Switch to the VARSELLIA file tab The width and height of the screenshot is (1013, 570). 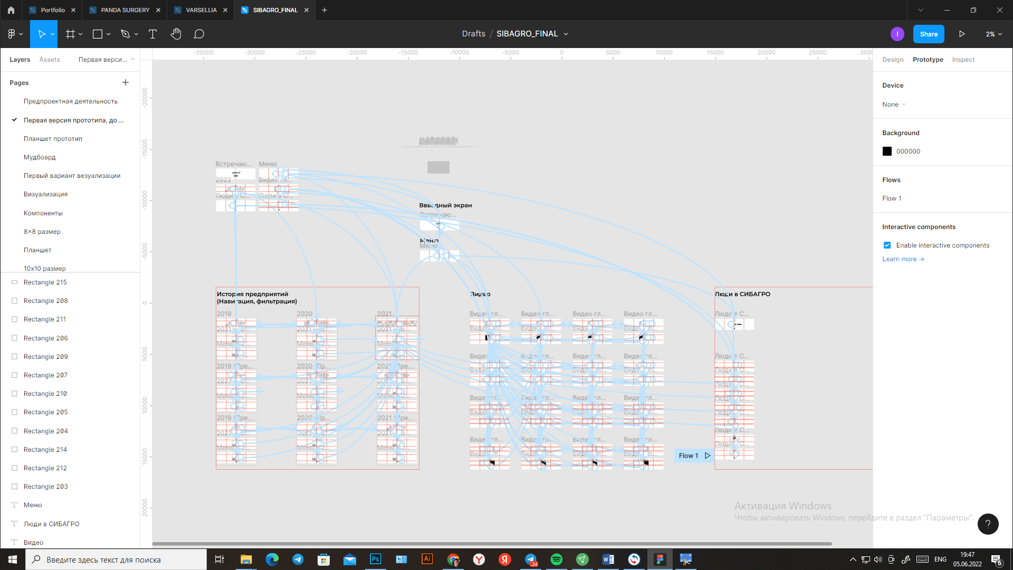tap(201, 10)
